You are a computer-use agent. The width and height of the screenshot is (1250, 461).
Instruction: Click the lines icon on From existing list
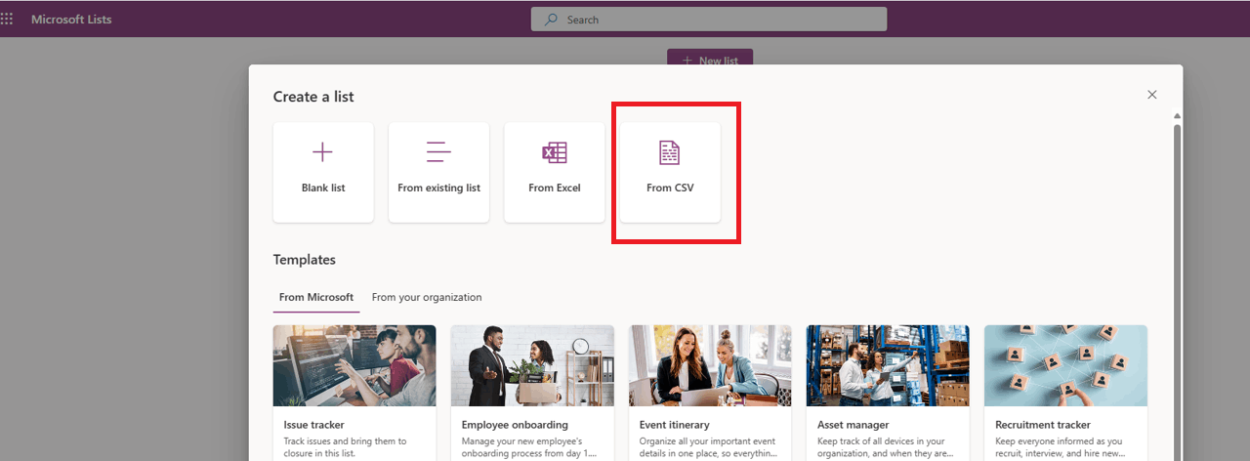pos(438,151)
